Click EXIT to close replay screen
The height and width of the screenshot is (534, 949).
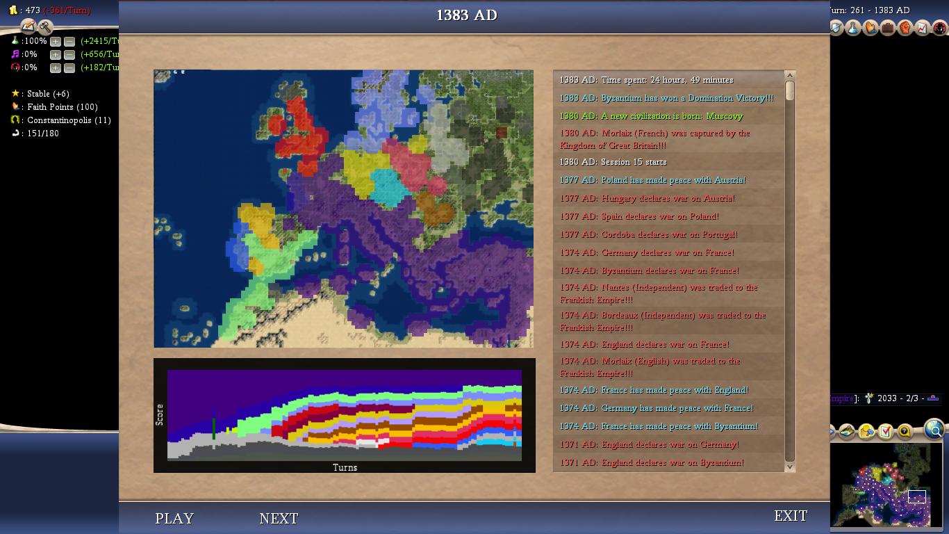791,516
